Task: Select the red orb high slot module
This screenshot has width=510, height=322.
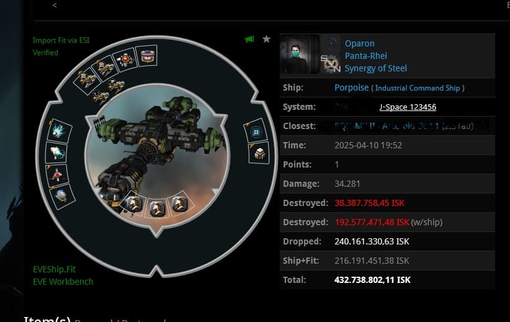Action: coord(125,60)
